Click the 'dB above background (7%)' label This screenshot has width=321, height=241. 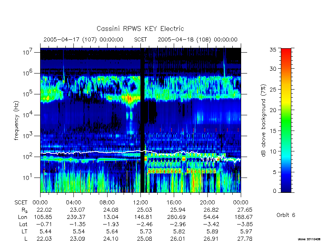tap(264, 120)
